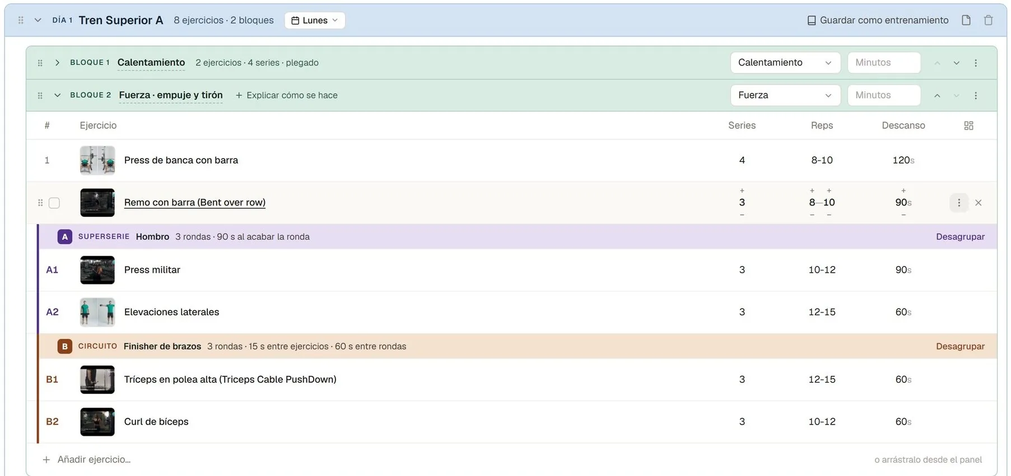Open Remo con barra row options menu

tap(959, 203)
